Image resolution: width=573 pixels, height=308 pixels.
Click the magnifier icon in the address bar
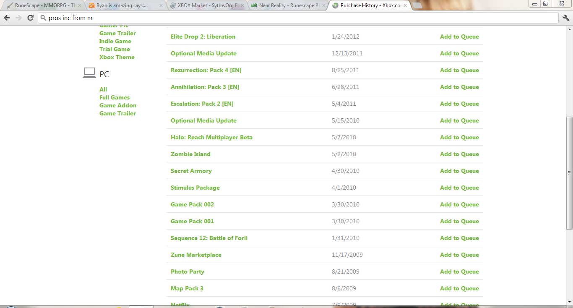[x=44, y=18]
